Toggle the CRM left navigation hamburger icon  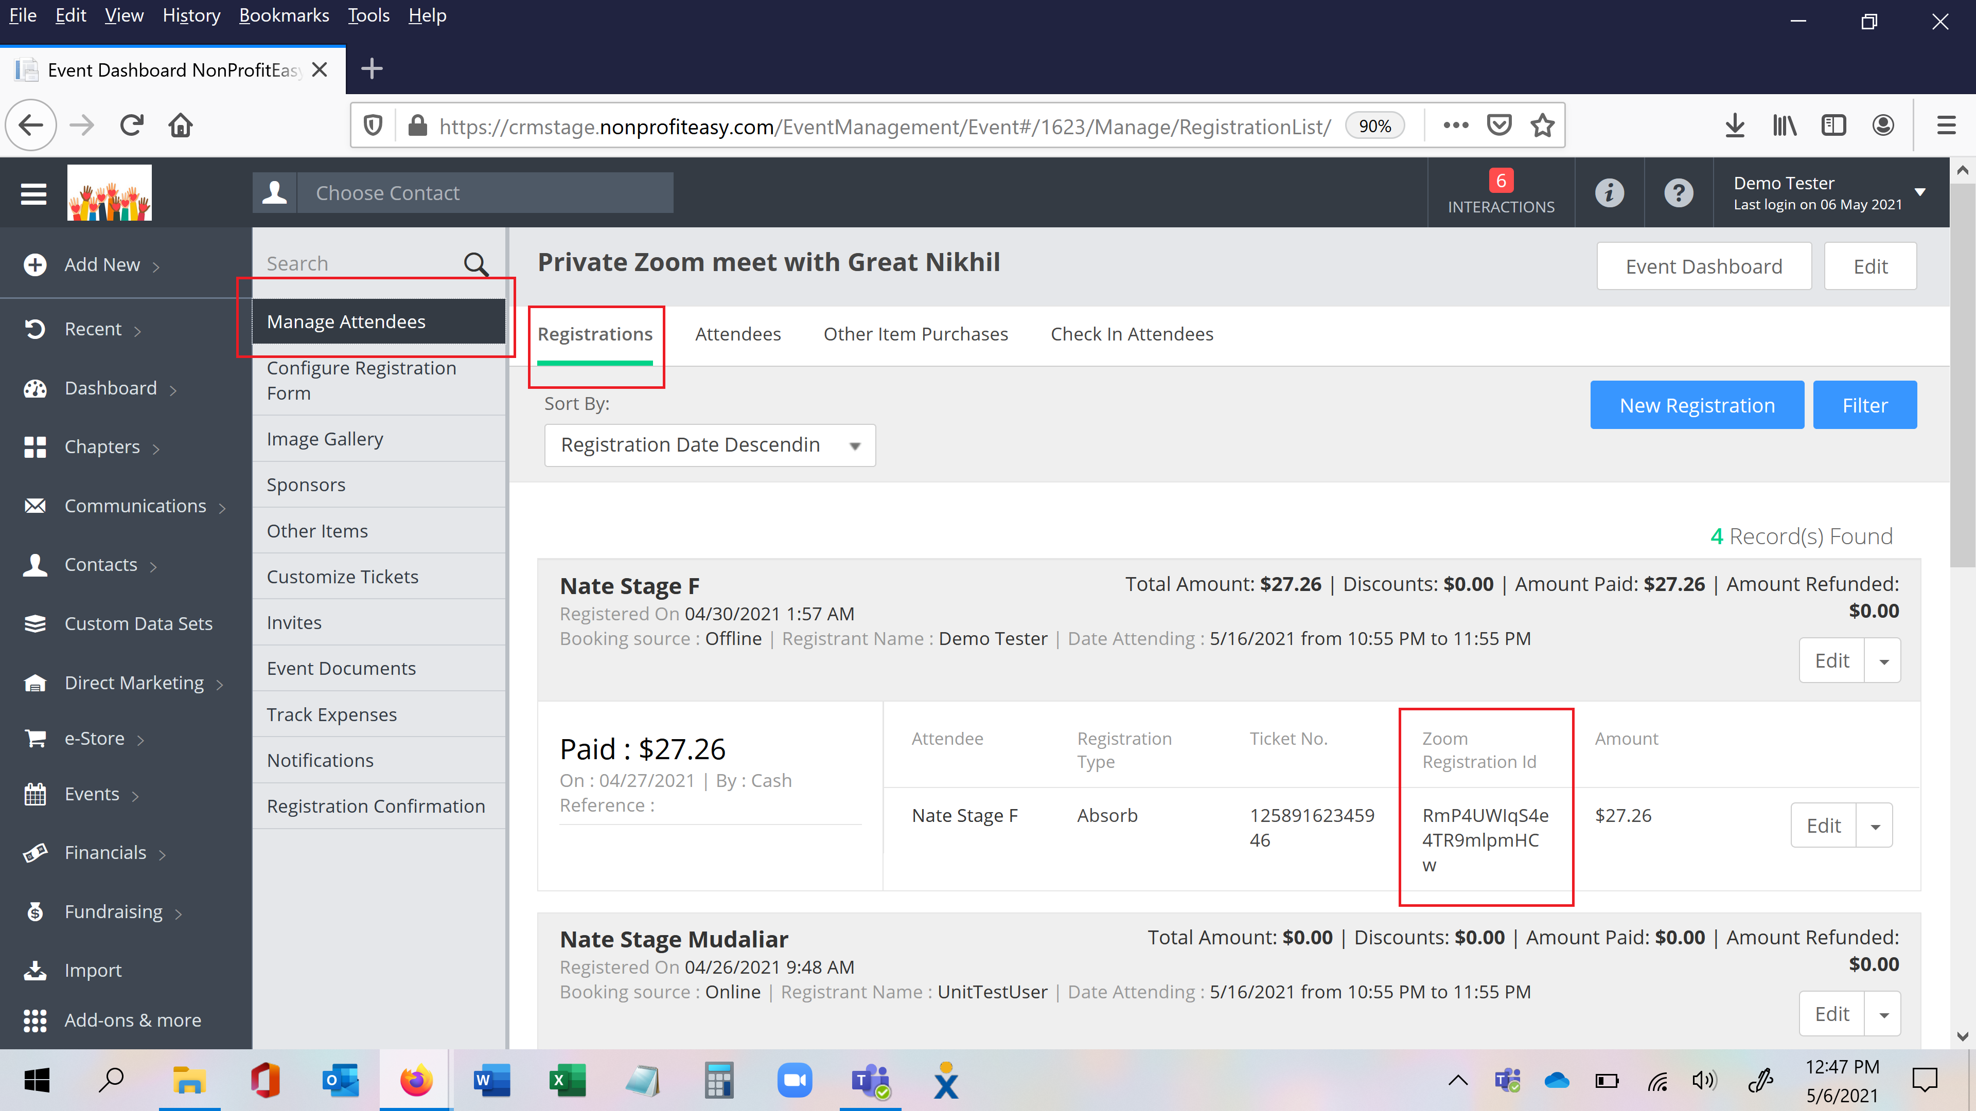pos(34,194)
